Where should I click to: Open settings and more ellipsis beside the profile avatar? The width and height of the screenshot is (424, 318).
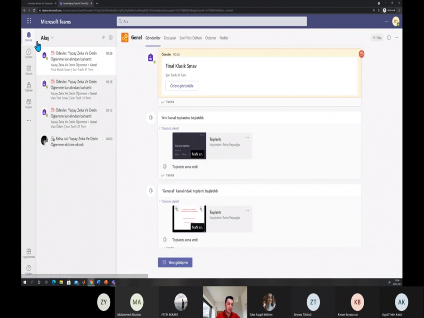[387, 21]
